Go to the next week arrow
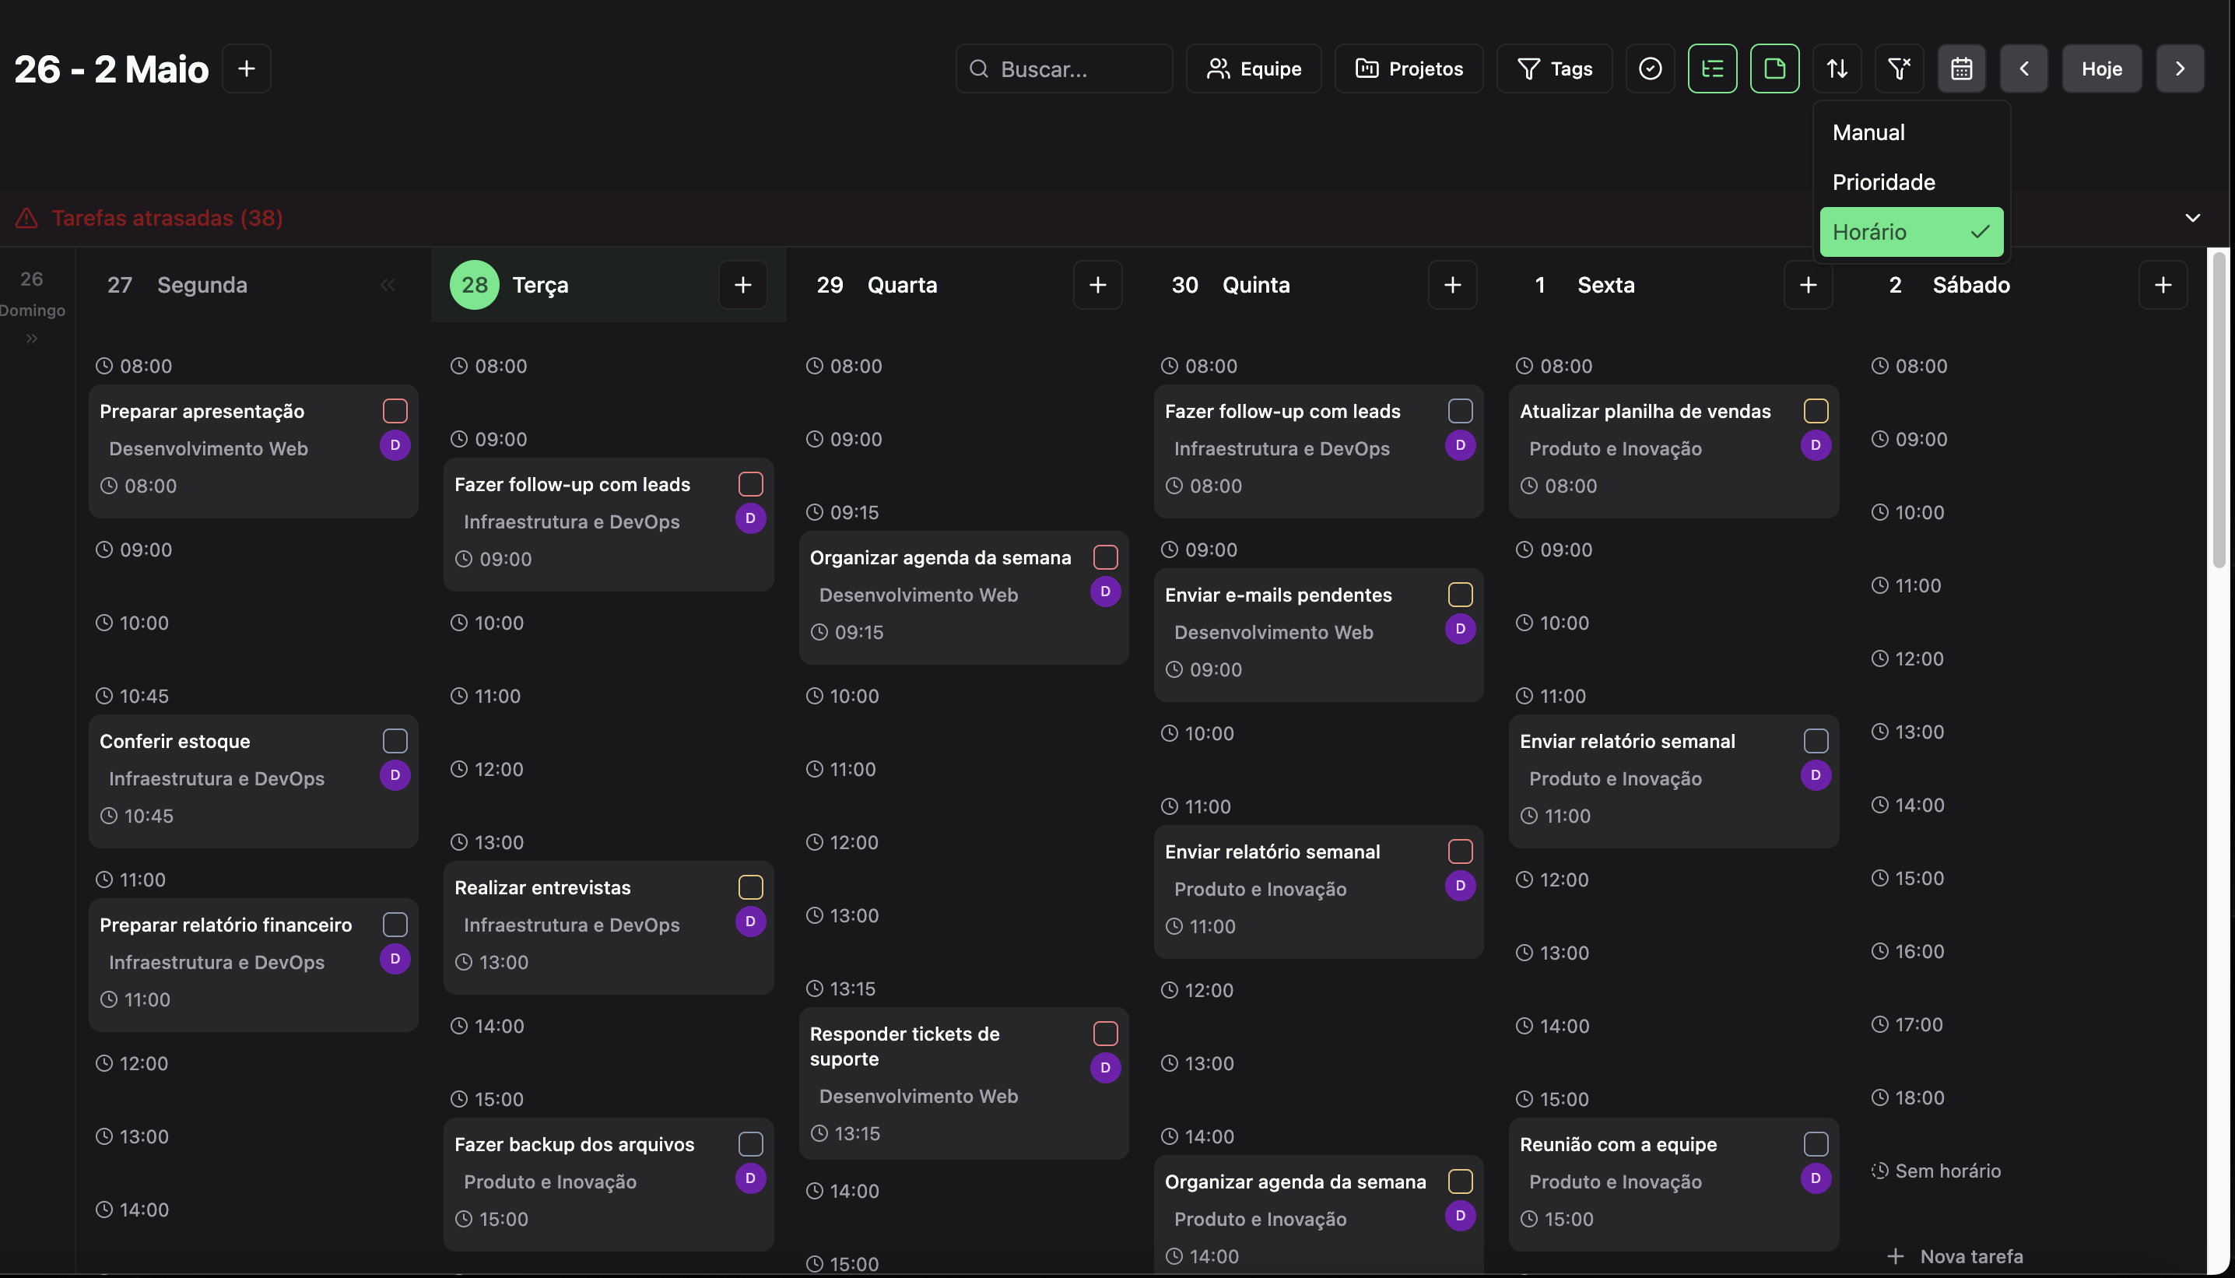Image resolution: width=2235 pixels, height=1278 pixels. pos(2180,68)
